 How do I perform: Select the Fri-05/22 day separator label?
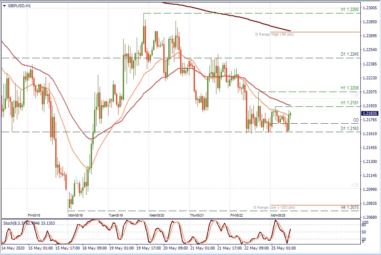238,215
